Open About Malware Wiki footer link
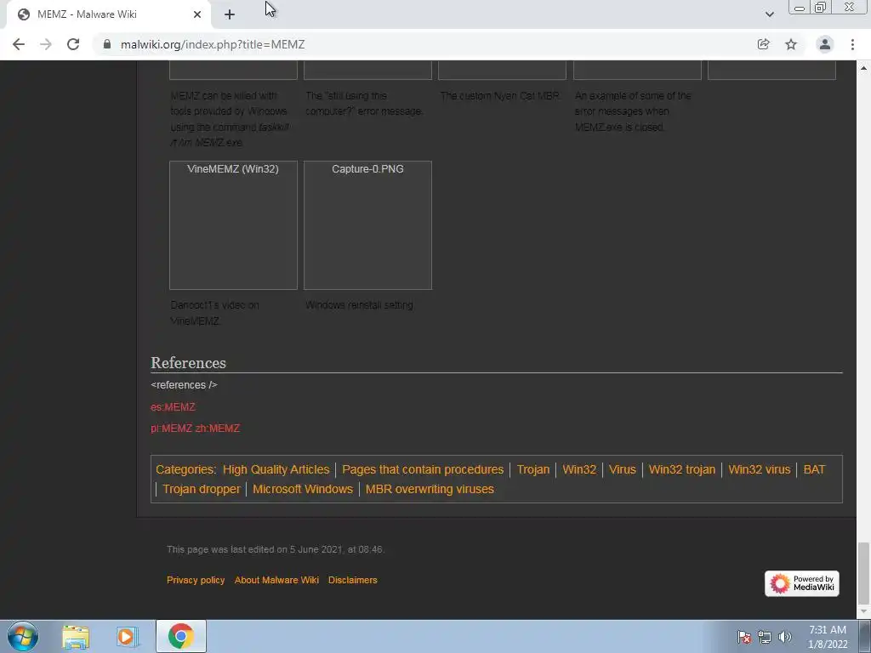The image size is (871, 653). point(276,580)
